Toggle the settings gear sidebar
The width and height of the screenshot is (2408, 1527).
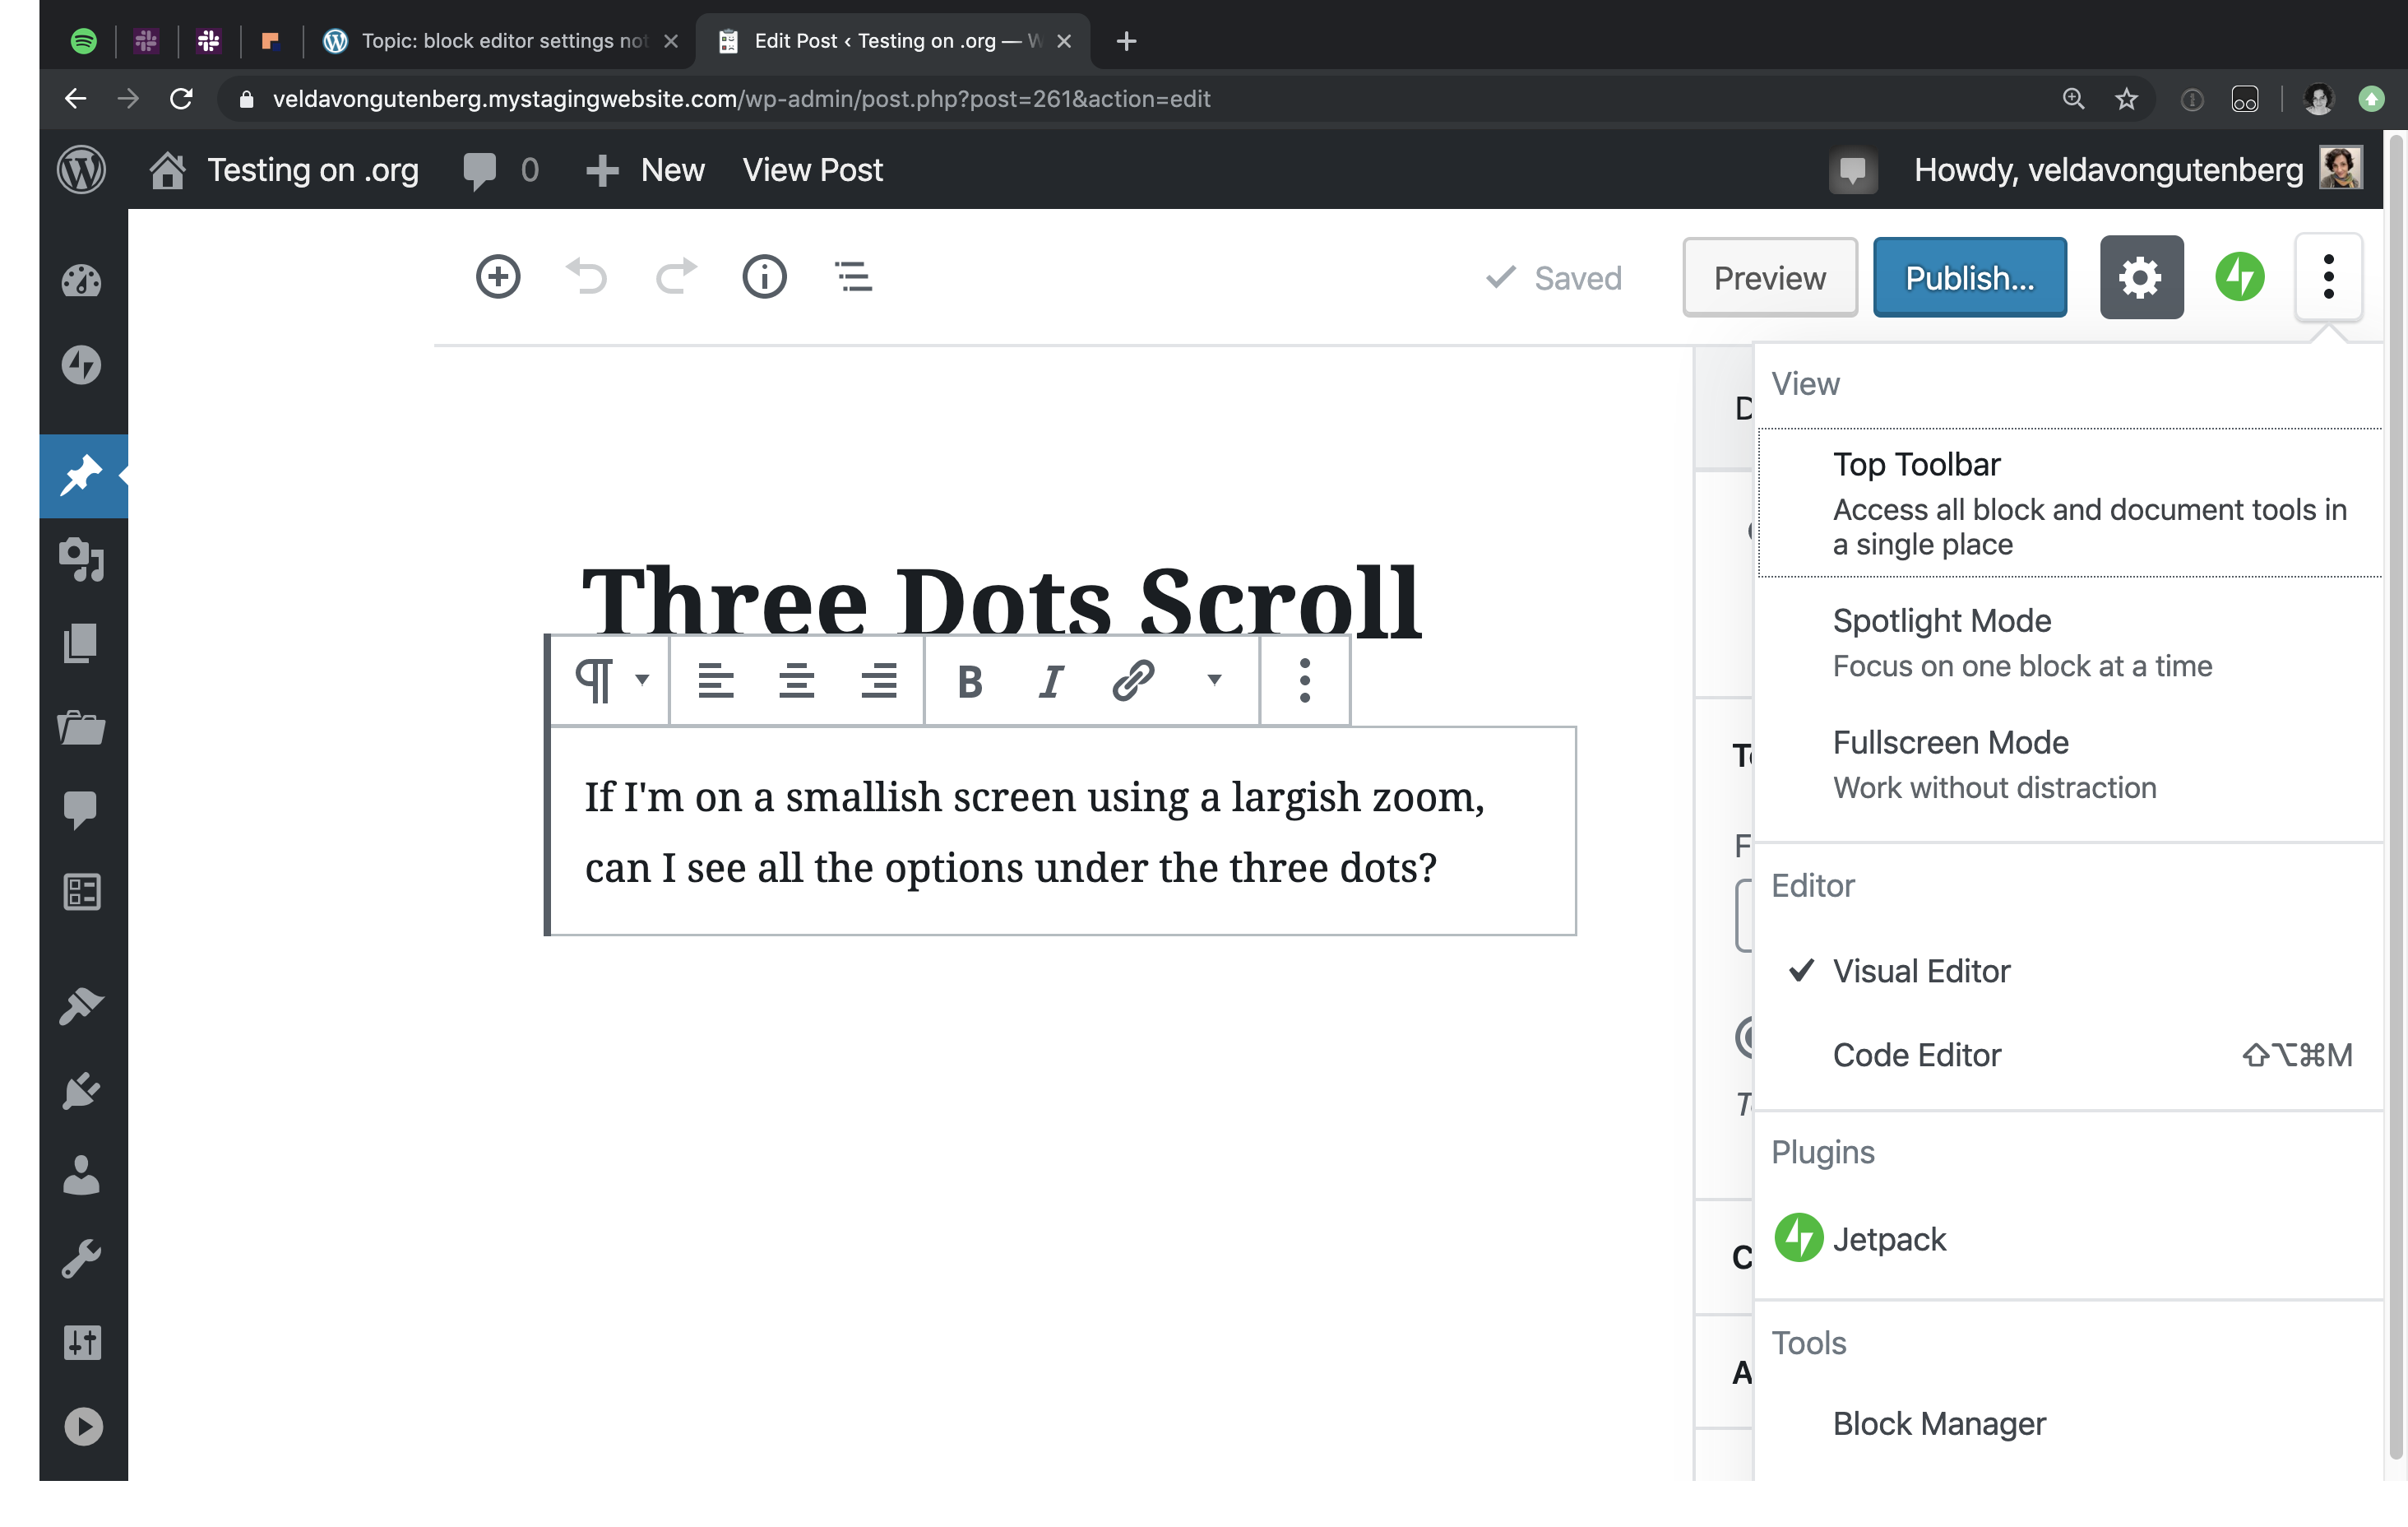pyautogui.click(x=2140, y=277)
